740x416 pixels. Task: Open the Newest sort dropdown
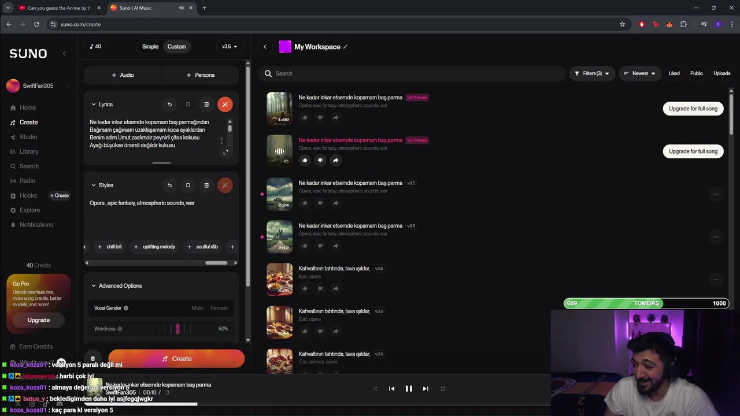(639, 73)
